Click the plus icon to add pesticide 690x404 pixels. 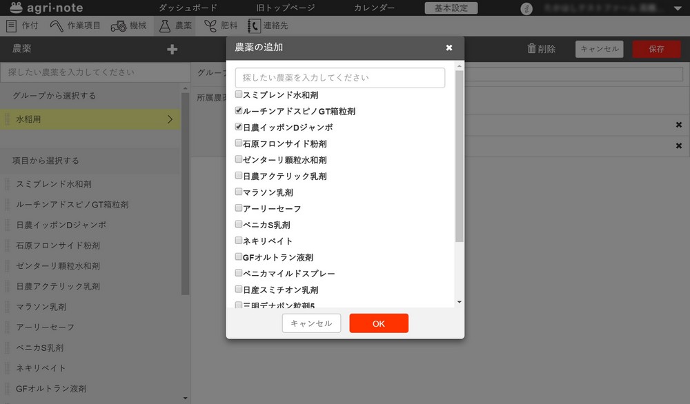point(172,49)
